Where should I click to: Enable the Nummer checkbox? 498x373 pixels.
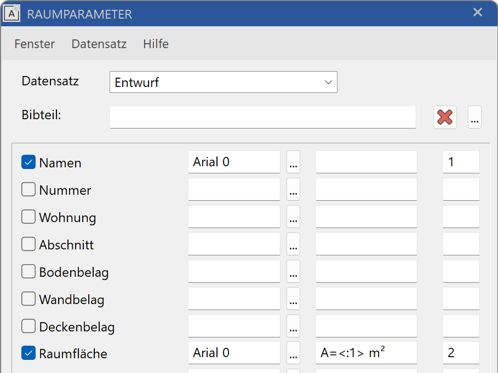(x=28, y=189)
